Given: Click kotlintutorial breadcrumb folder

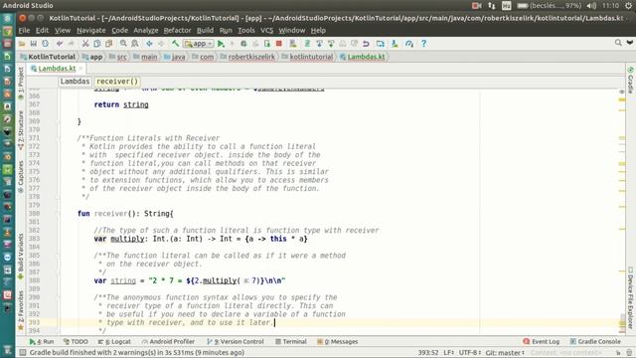Looking at the screenshot, I should [307, 57].
